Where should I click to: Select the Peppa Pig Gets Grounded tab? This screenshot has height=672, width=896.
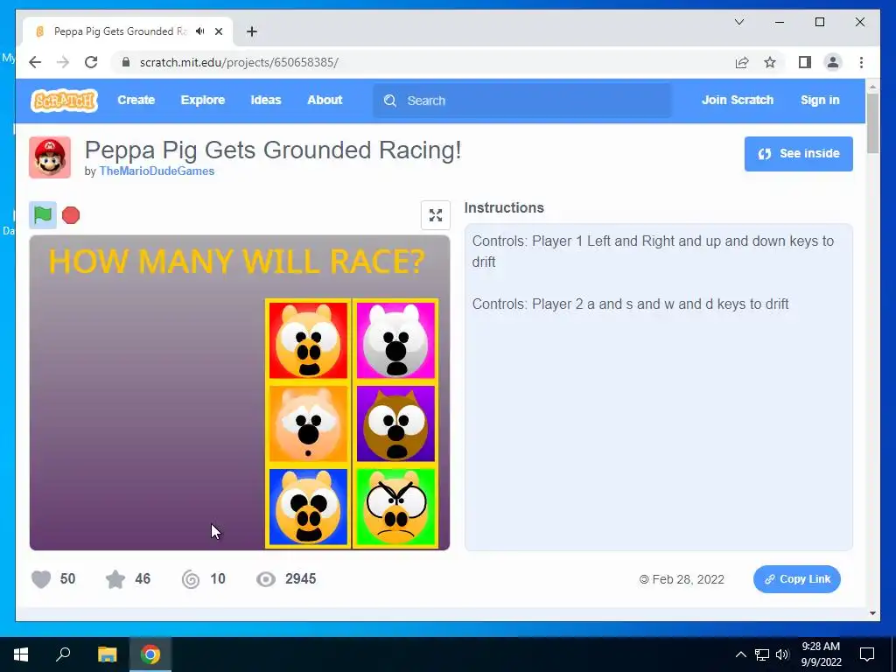128,31
